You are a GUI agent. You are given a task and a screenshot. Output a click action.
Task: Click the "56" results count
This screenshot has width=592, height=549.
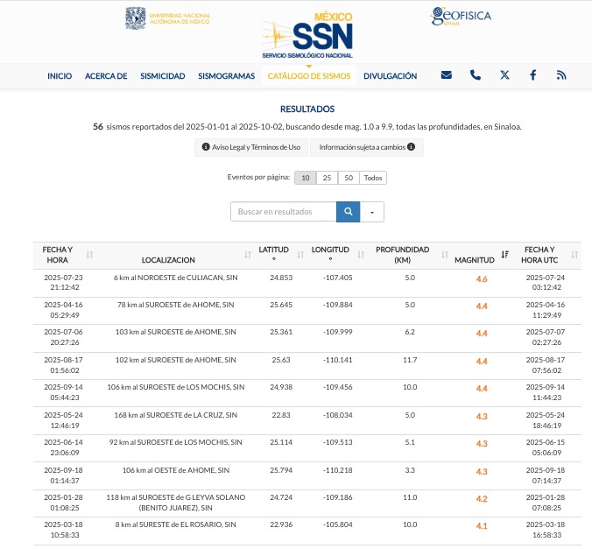pyautogui.click(x=98, y=126)
